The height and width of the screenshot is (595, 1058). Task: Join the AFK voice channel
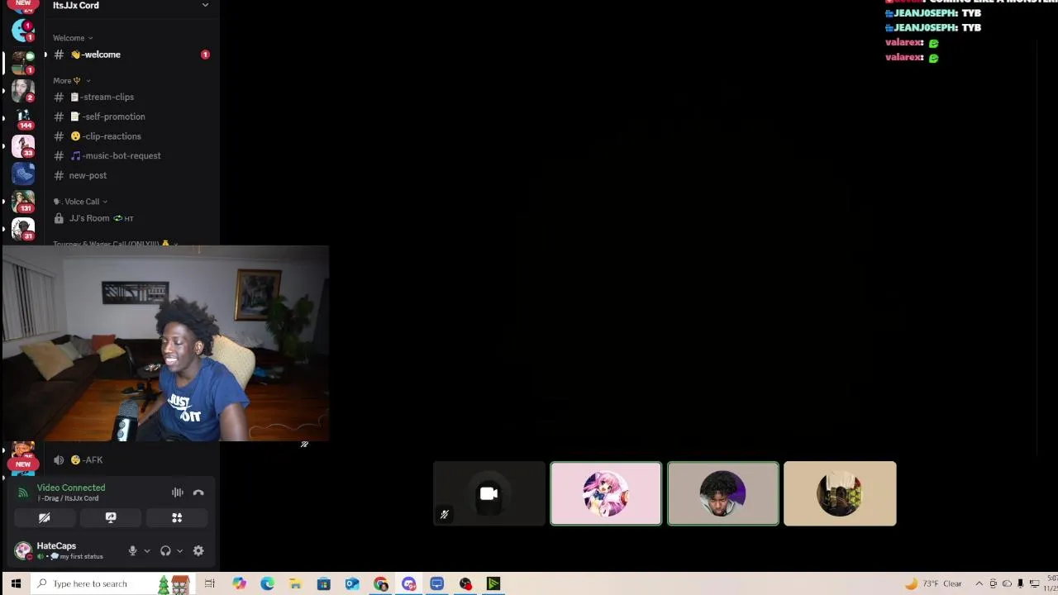tap(132, 459)
